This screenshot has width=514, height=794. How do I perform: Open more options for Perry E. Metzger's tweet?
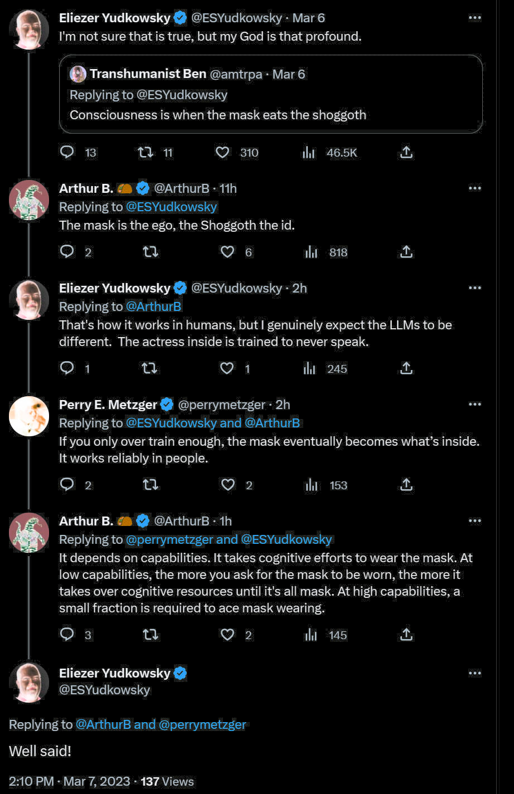point(474,405)
